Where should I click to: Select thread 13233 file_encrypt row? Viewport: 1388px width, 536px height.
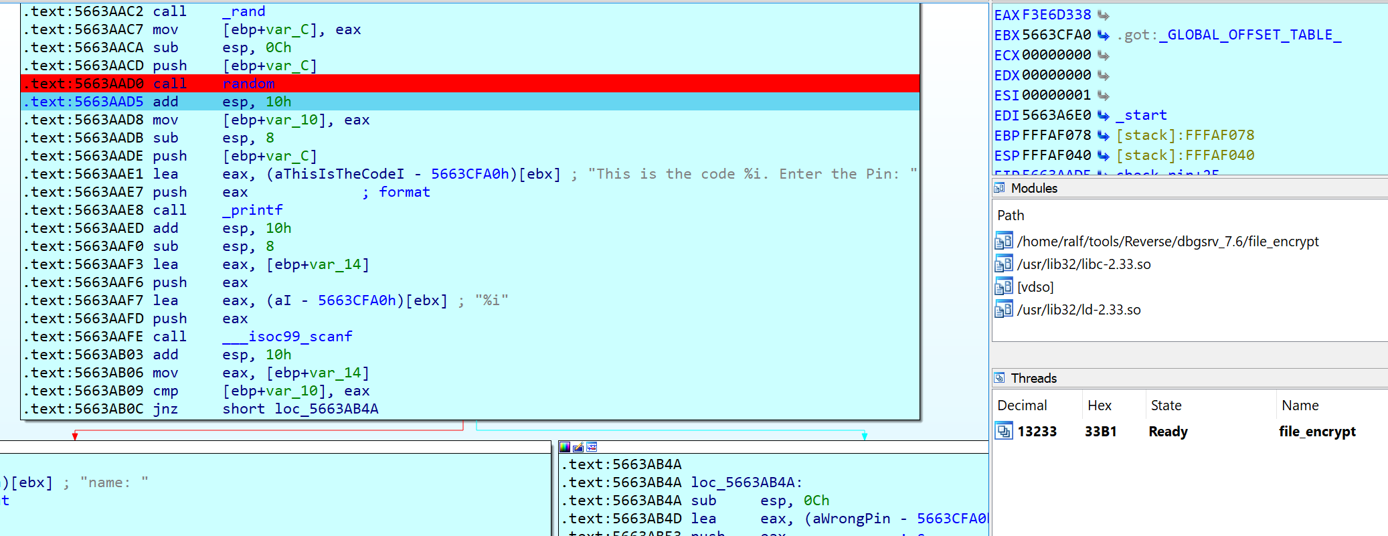[x=1037, y=432]
